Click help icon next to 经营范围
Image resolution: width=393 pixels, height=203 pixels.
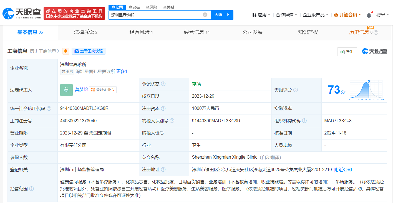tap(31, 189)
